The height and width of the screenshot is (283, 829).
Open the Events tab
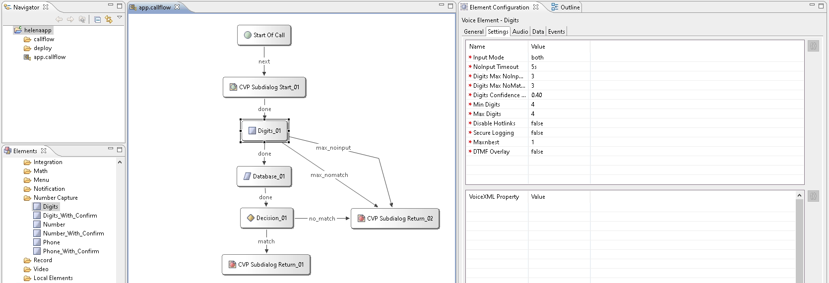coord(556,32)
